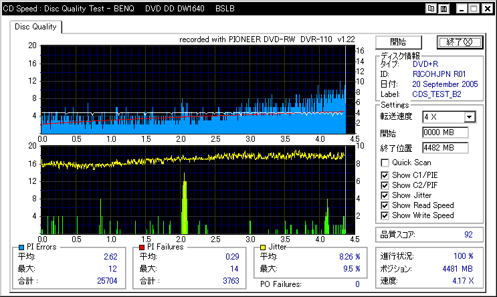The image size is (497, 297).
Task: Close the Disc Quality Test window
Action: (487, 9)
